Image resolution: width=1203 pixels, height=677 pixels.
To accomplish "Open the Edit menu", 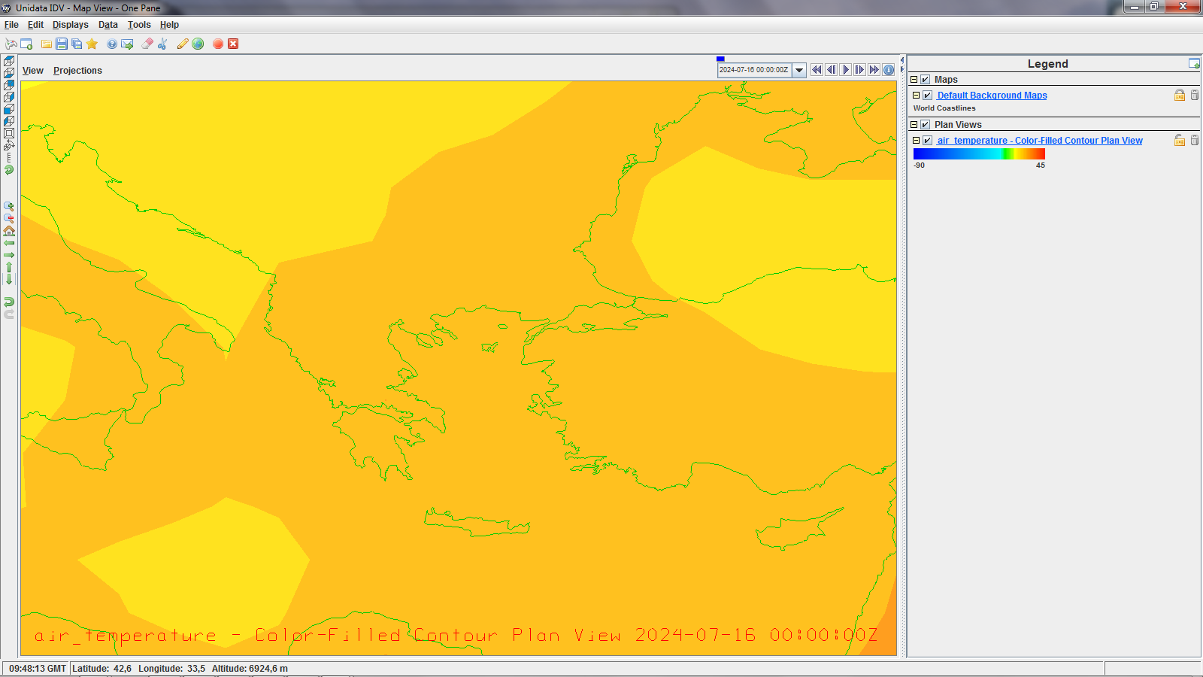I will [35, 25].
